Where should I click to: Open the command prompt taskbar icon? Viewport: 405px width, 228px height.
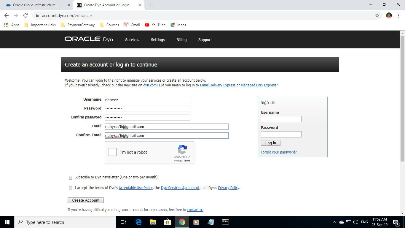225,222
